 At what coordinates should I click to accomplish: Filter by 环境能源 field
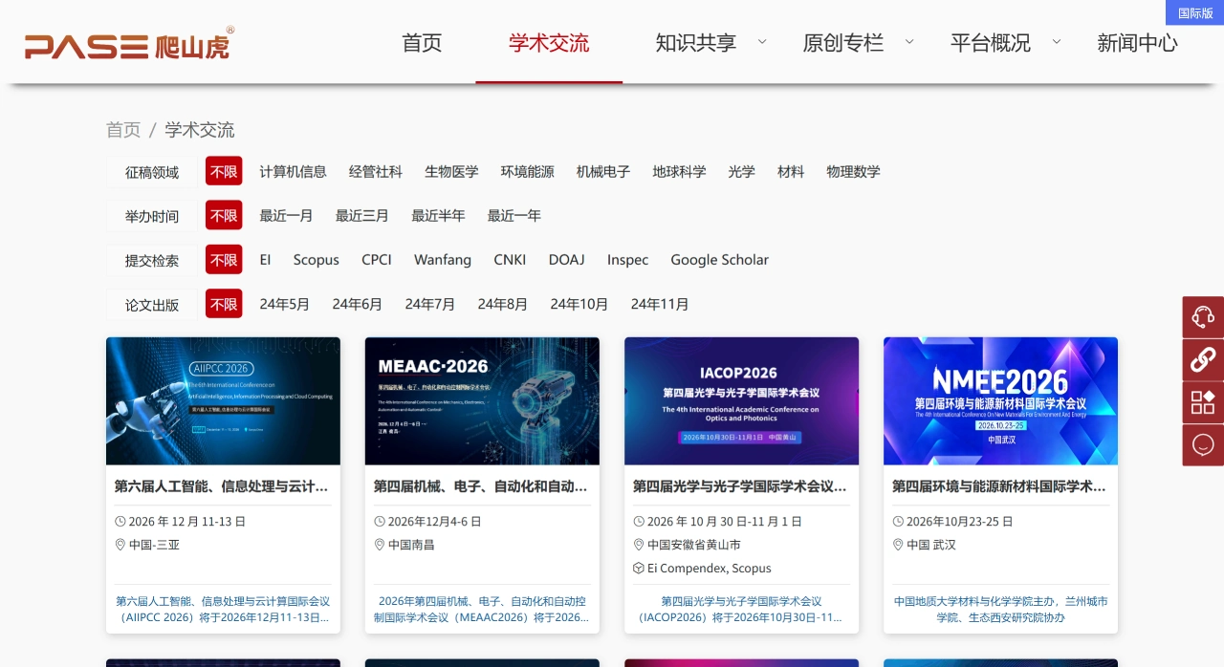(528, 172)
